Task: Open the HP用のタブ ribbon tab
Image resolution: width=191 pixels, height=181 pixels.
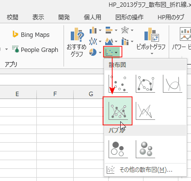Action: [171, 17]
